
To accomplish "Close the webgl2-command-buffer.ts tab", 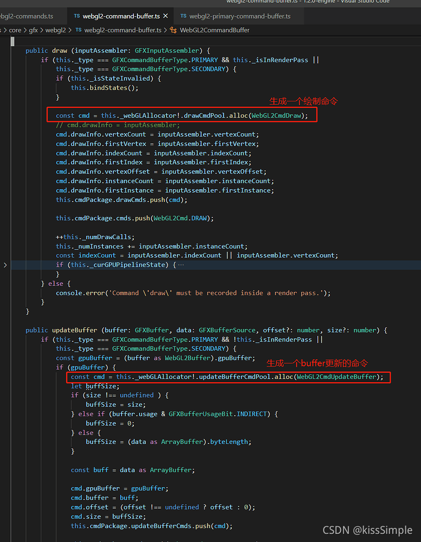I will point(165,16).
